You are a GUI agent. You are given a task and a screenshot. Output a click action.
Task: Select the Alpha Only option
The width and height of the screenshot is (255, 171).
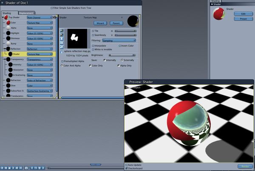[x=119, y=66]
